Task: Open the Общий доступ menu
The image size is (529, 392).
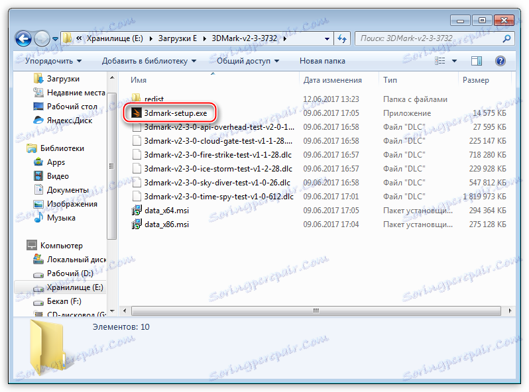Action: pos(248,61)
